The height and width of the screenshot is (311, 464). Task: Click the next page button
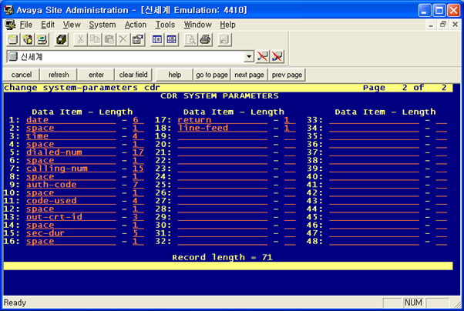pos(249,75)
